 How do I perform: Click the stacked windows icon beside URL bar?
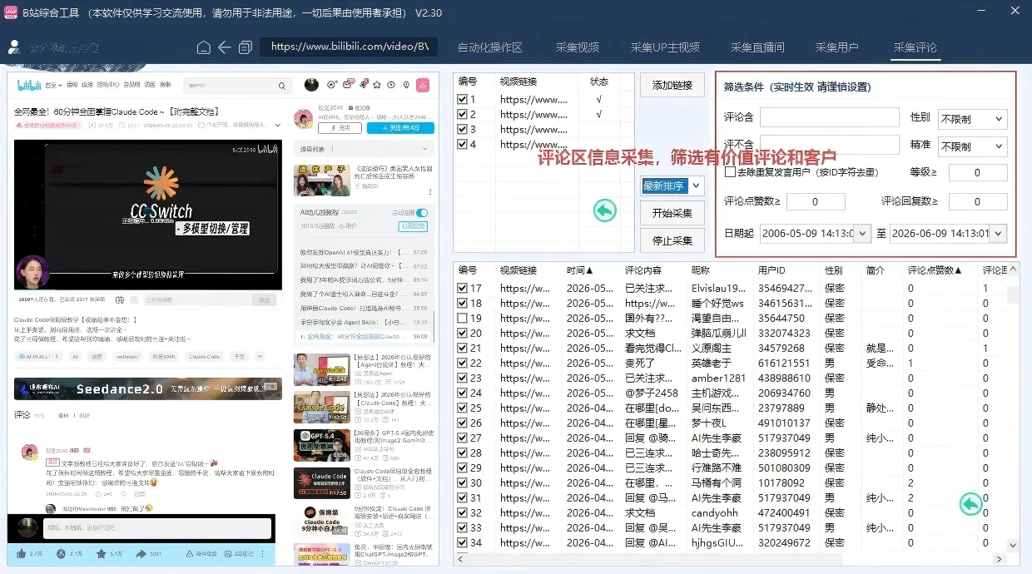tap(246, 47)
